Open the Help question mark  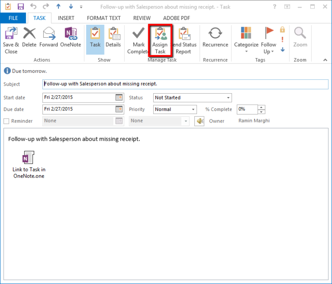click(x=274, y=7)
